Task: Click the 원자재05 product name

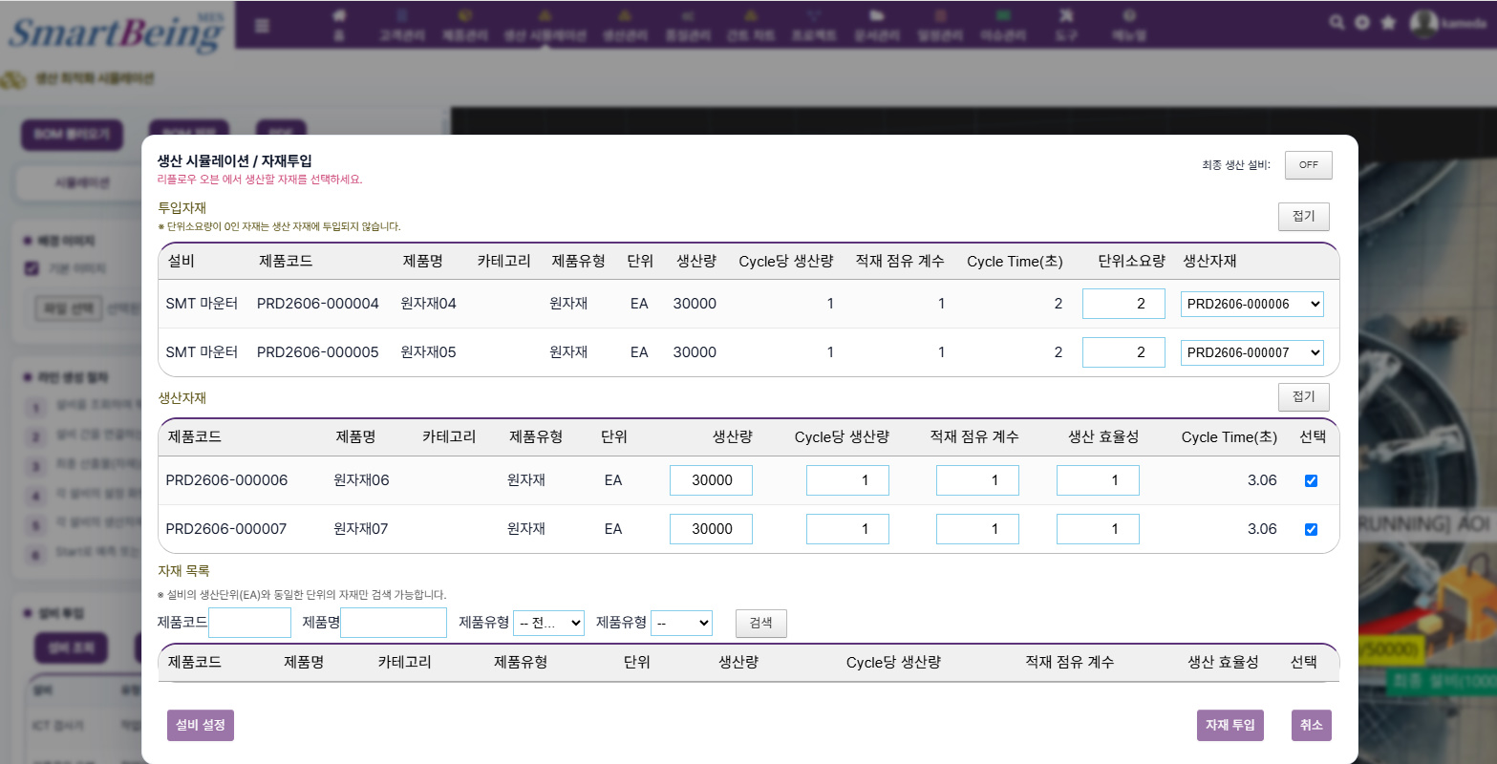Action: point(428,352)
